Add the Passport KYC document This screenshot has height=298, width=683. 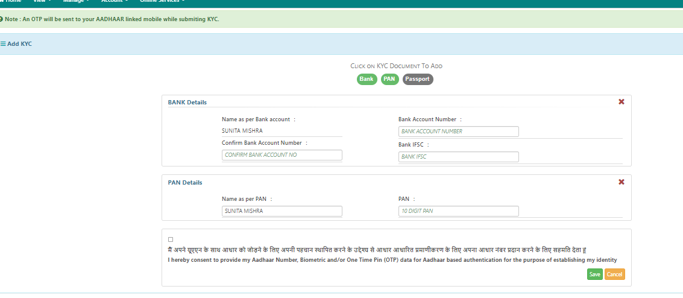[x=418, y=79]
